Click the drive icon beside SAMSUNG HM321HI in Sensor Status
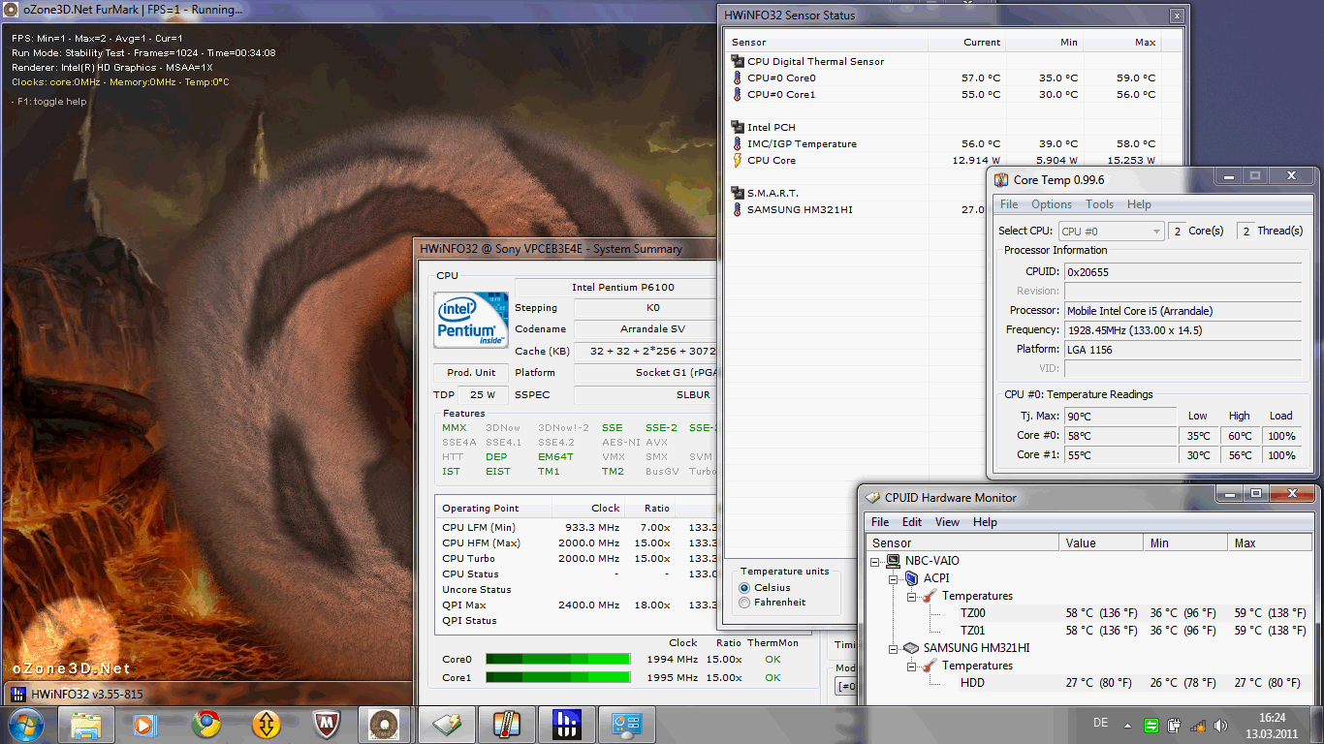 tap(738, 209)
